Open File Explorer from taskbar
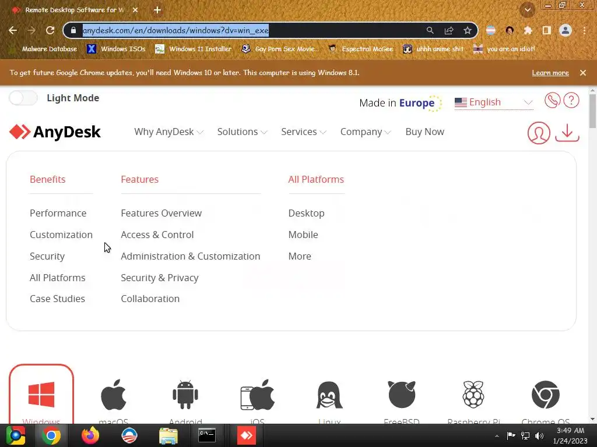Viewport: 597px width, 447px height. click(168, 436)
